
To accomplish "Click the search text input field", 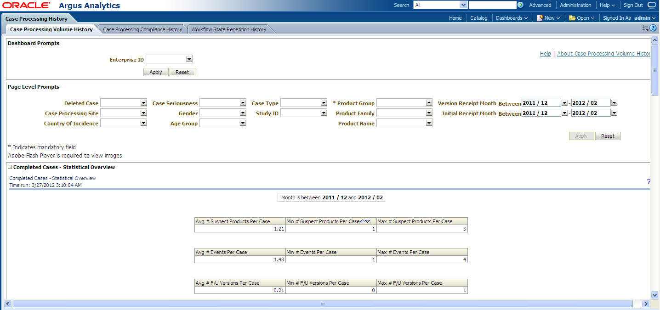I will [493, 5].
